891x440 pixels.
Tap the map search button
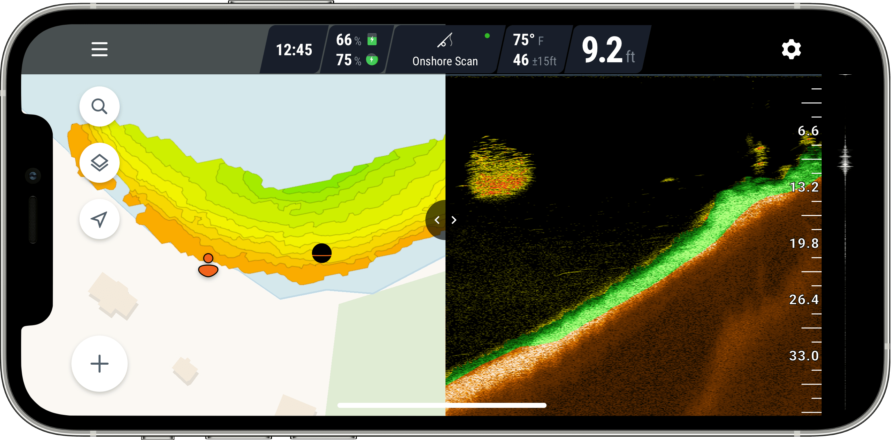click(x=99, y=106)
